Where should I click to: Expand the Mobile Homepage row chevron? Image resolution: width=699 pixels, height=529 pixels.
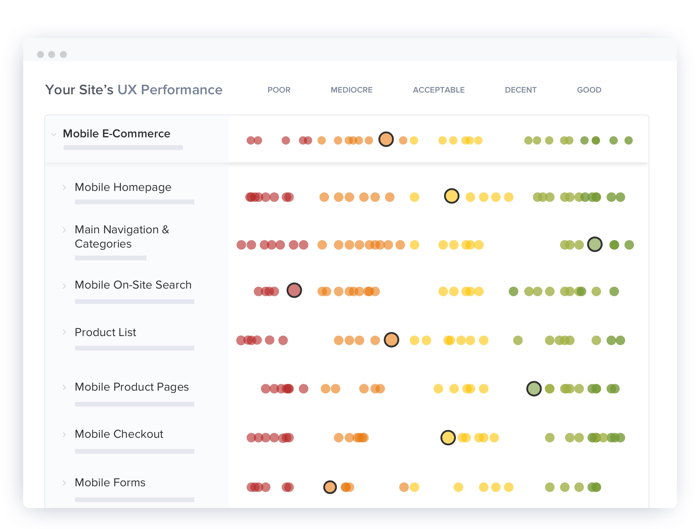click(64, 188)
